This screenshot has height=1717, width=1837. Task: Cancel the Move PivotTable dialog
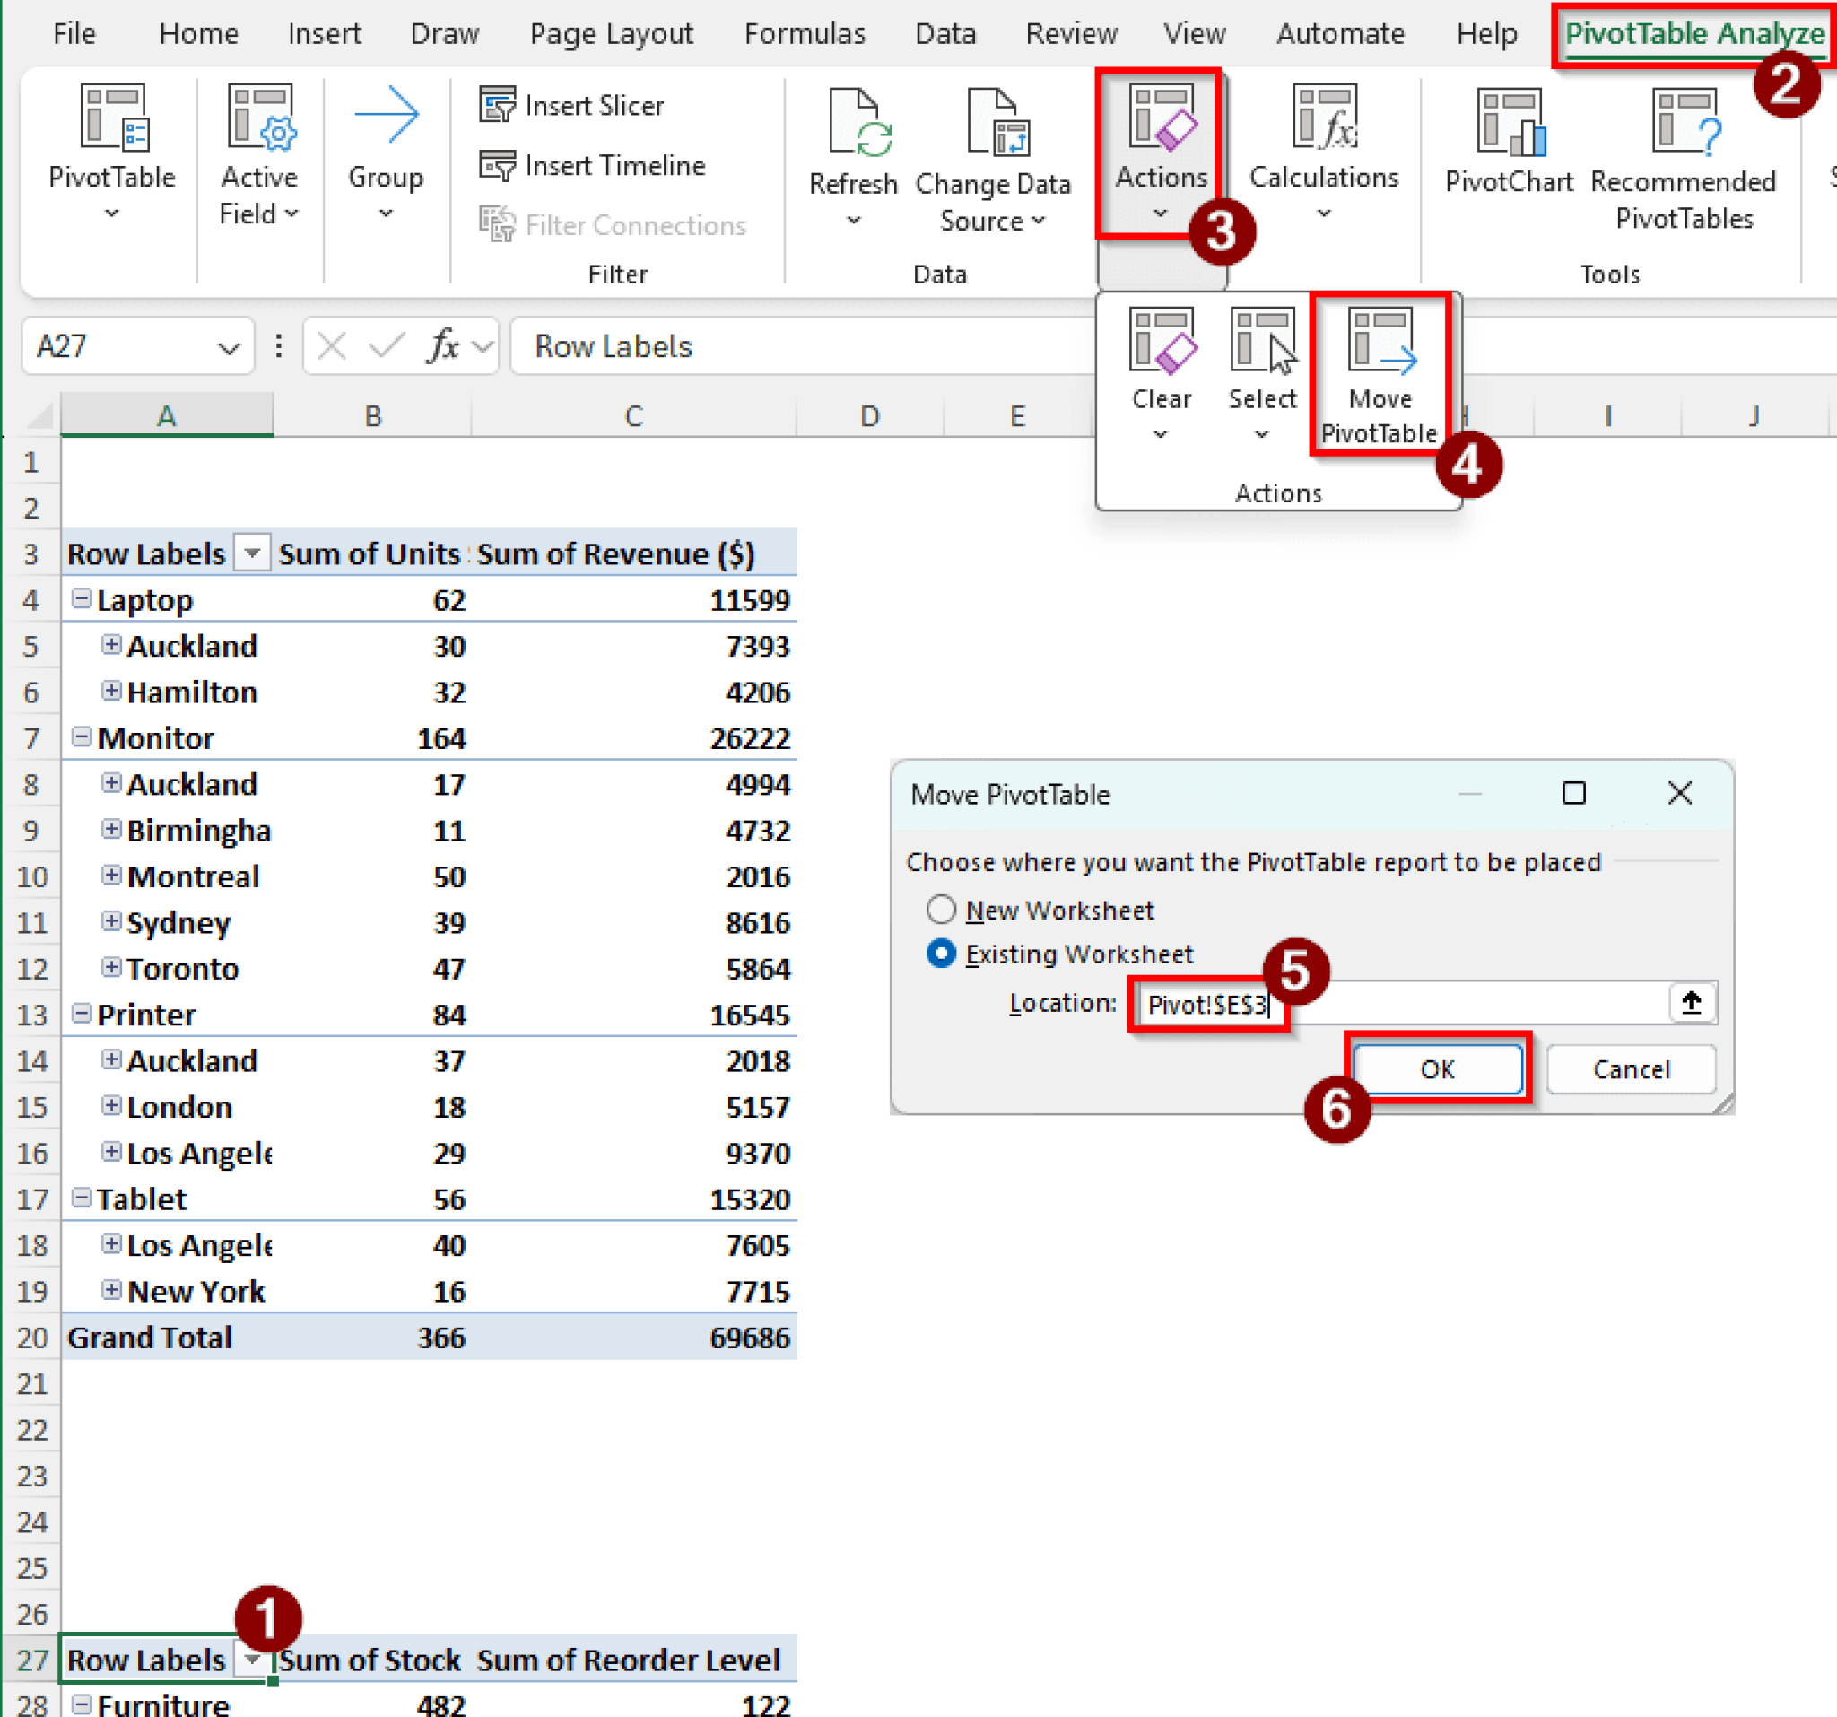click(1631, 1069)
